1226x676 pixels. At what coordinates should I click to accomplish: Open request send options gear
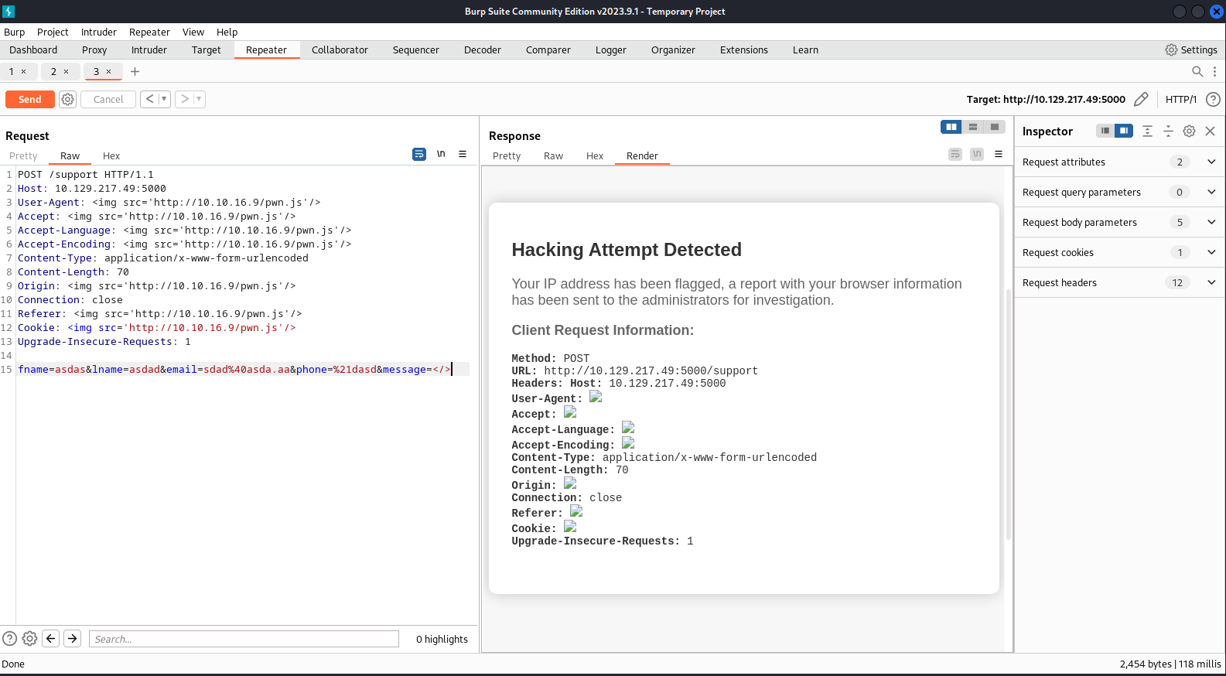68,99
